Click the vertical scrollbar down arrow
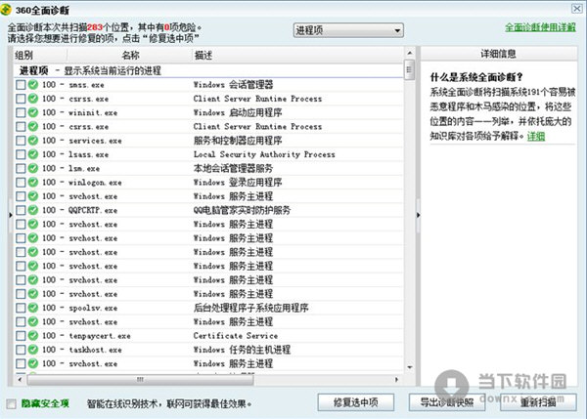Viewport: 587px width, 419px height. tap(410, 367)
